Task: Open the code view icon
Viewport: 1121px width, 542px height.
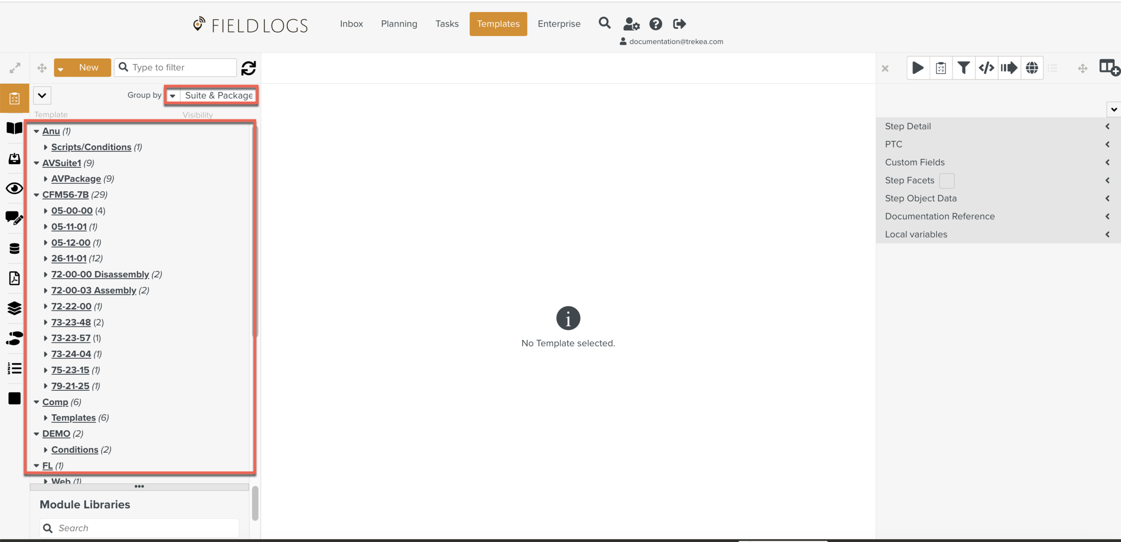Action: coord(986,68)
